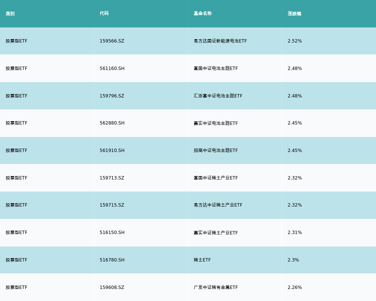Click the 2.48% value for 561160.SH
The height and width of the screenshot is (301, 376).
coord(295,68)
